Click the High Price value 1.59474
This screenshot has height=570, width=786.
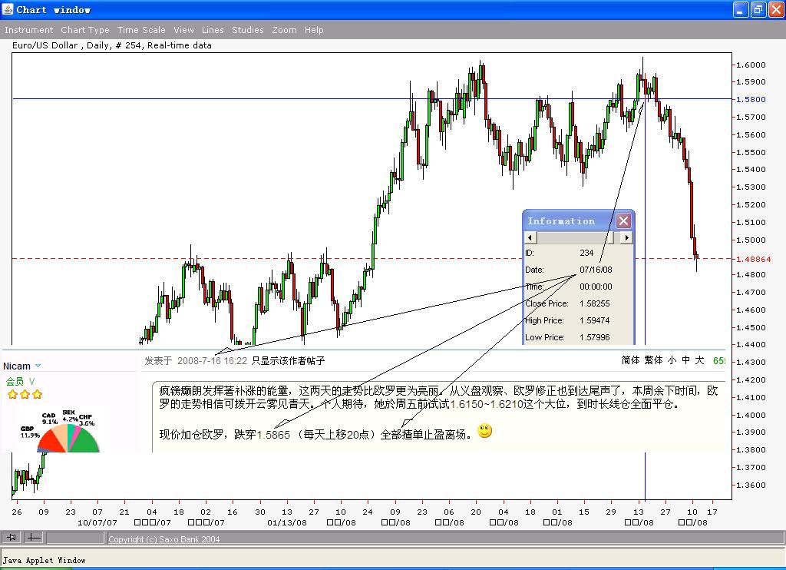coord(595,320)
